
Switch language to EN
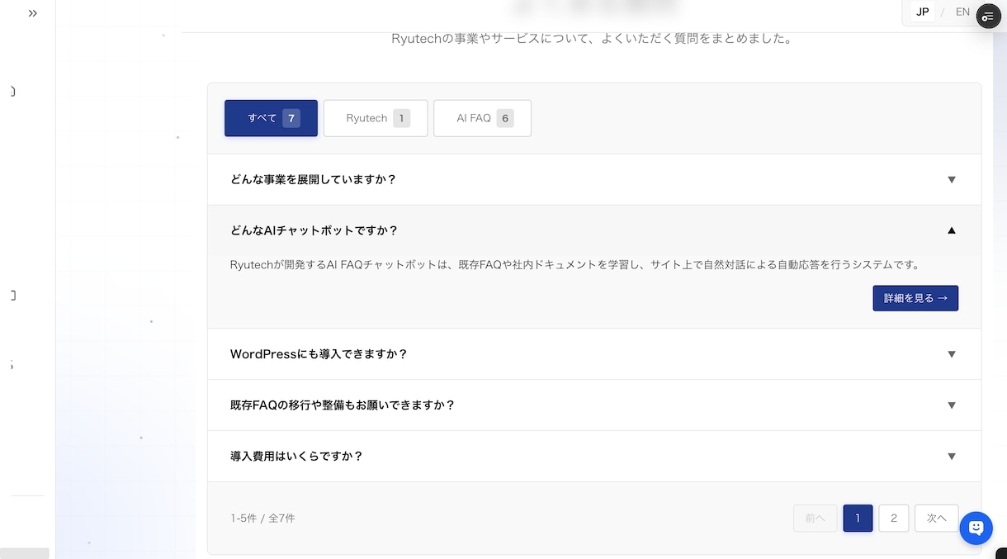click(x=962, y=12)
